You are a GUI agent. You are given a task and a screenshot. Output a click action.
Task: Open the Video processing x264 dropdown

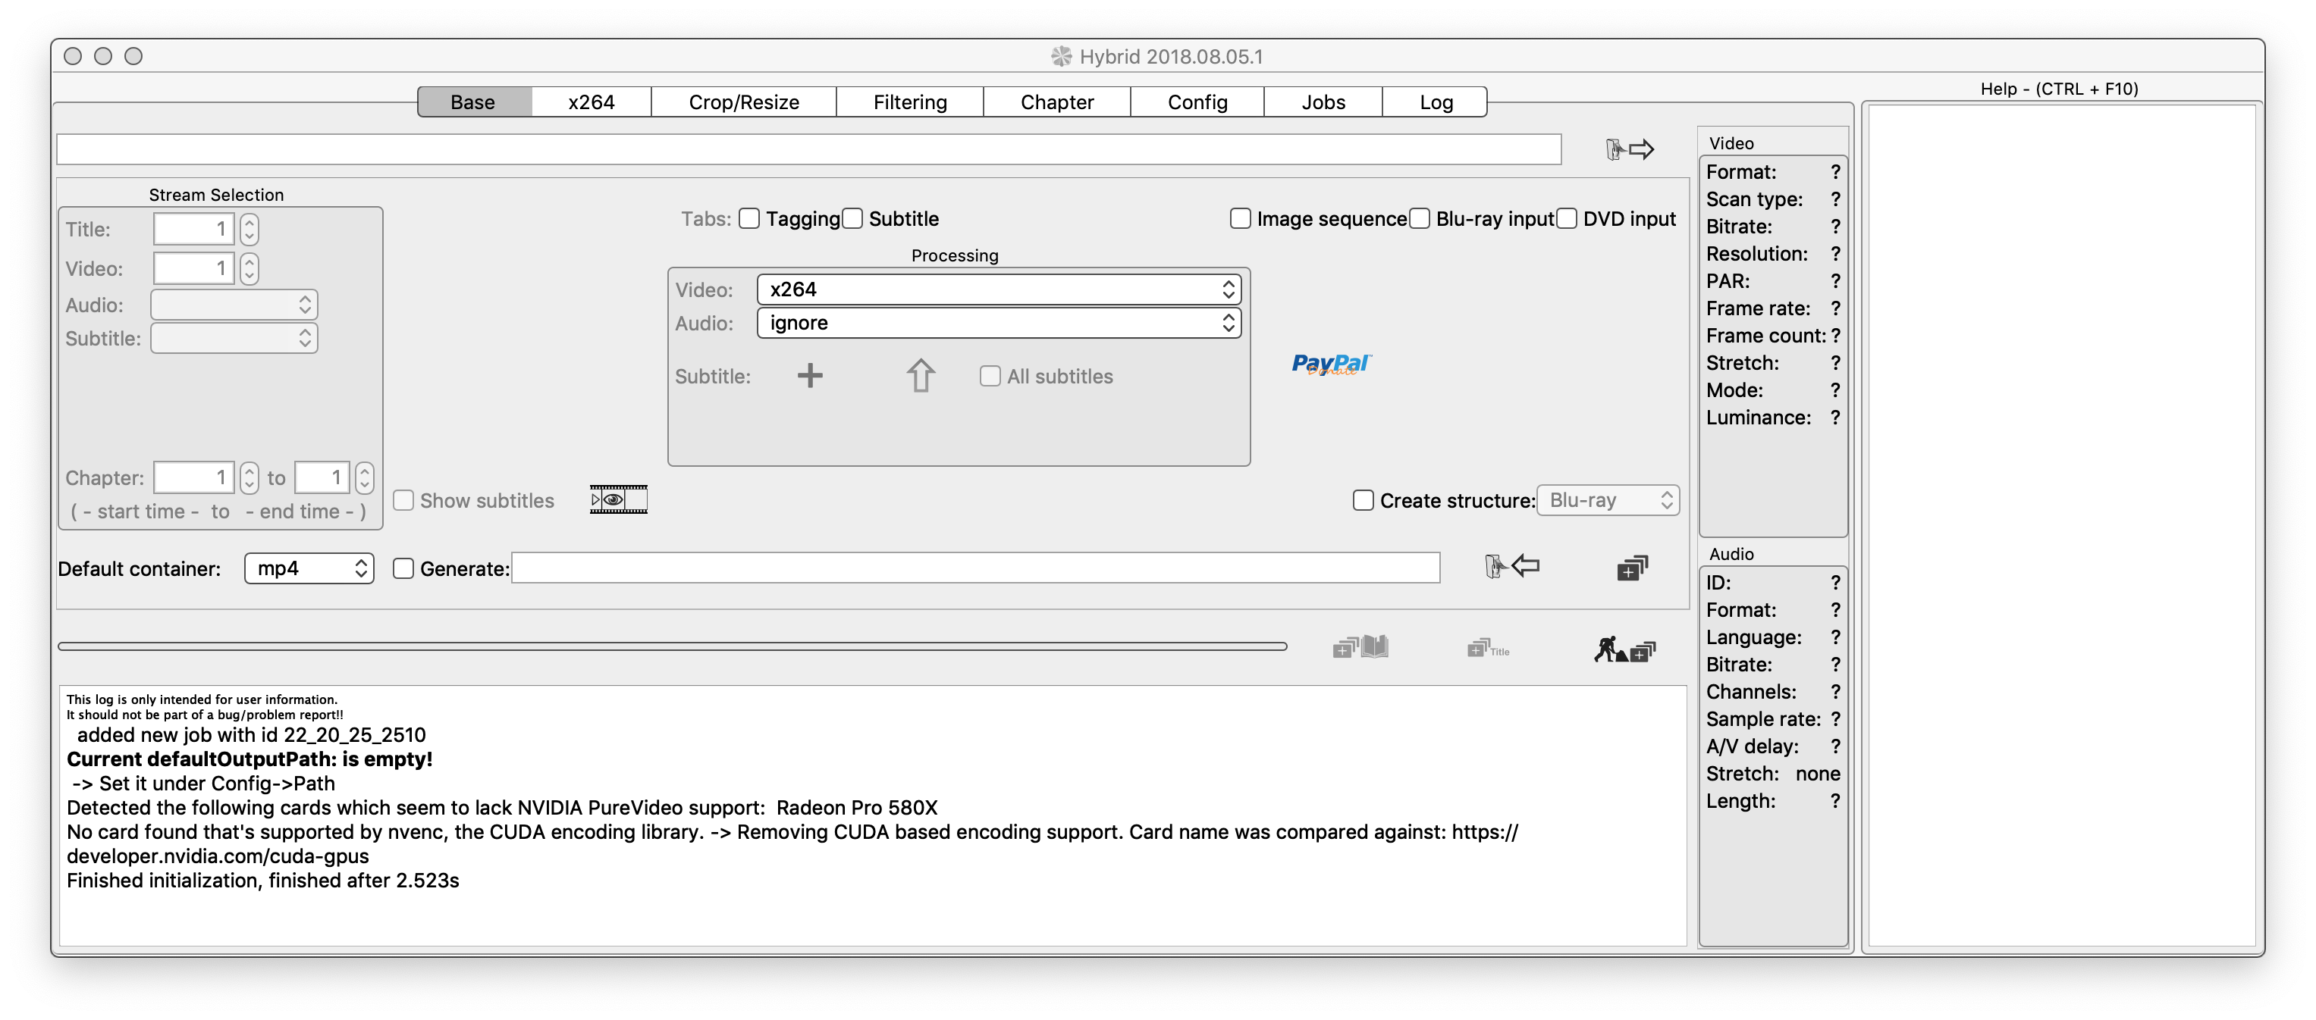coord(998,289)
